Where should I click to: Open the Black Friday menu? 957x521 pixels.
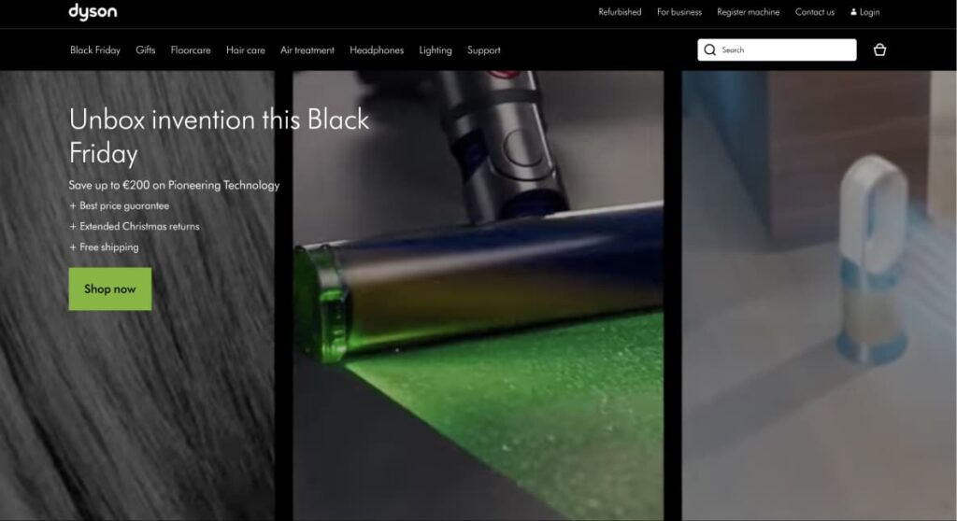(95, 50)
